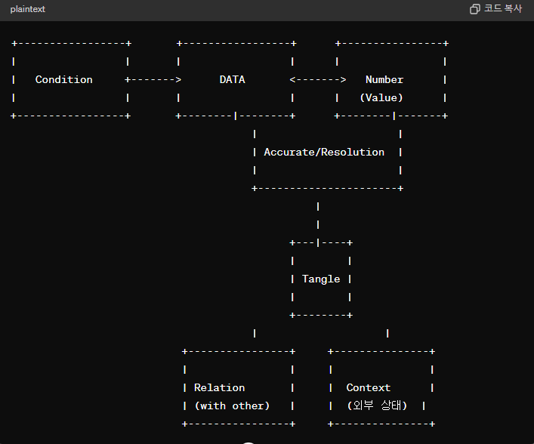Screen dimensions: 534x444
Task: Click the double-headed arrow between DATA and Number
Action: [318, 79]
